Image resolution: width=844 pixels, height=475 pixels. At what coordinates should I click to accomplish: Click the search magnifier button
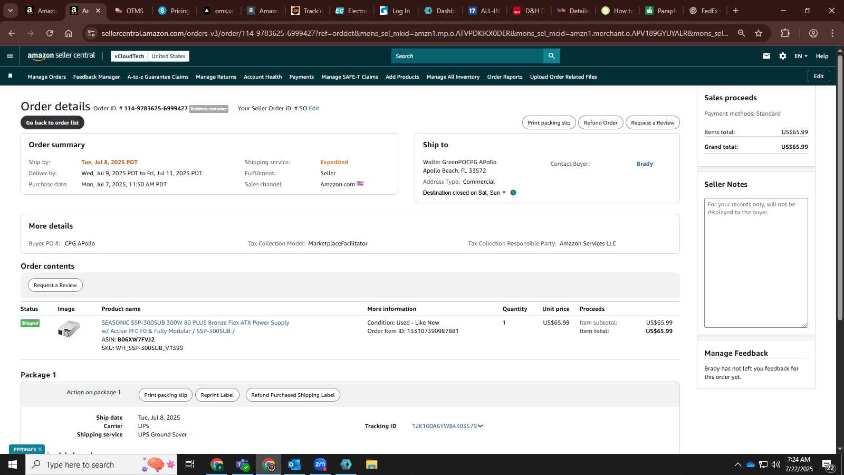pos(551,56)
